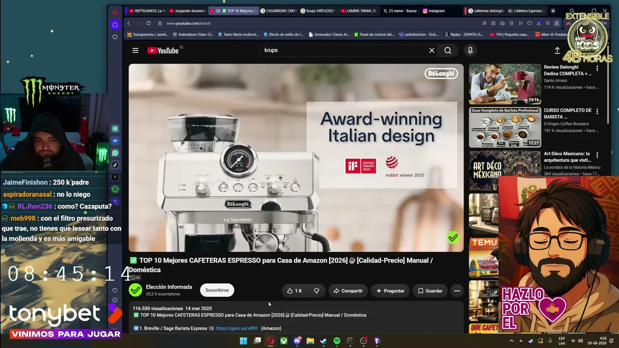Screen dimensions: 619x348
Task: Open options for Art Déco Mexicano video
Action: [x=597, y=155]
